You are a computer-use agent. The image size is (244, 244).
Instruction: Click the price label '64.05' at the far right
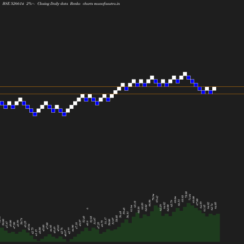(x=216, y=205)
